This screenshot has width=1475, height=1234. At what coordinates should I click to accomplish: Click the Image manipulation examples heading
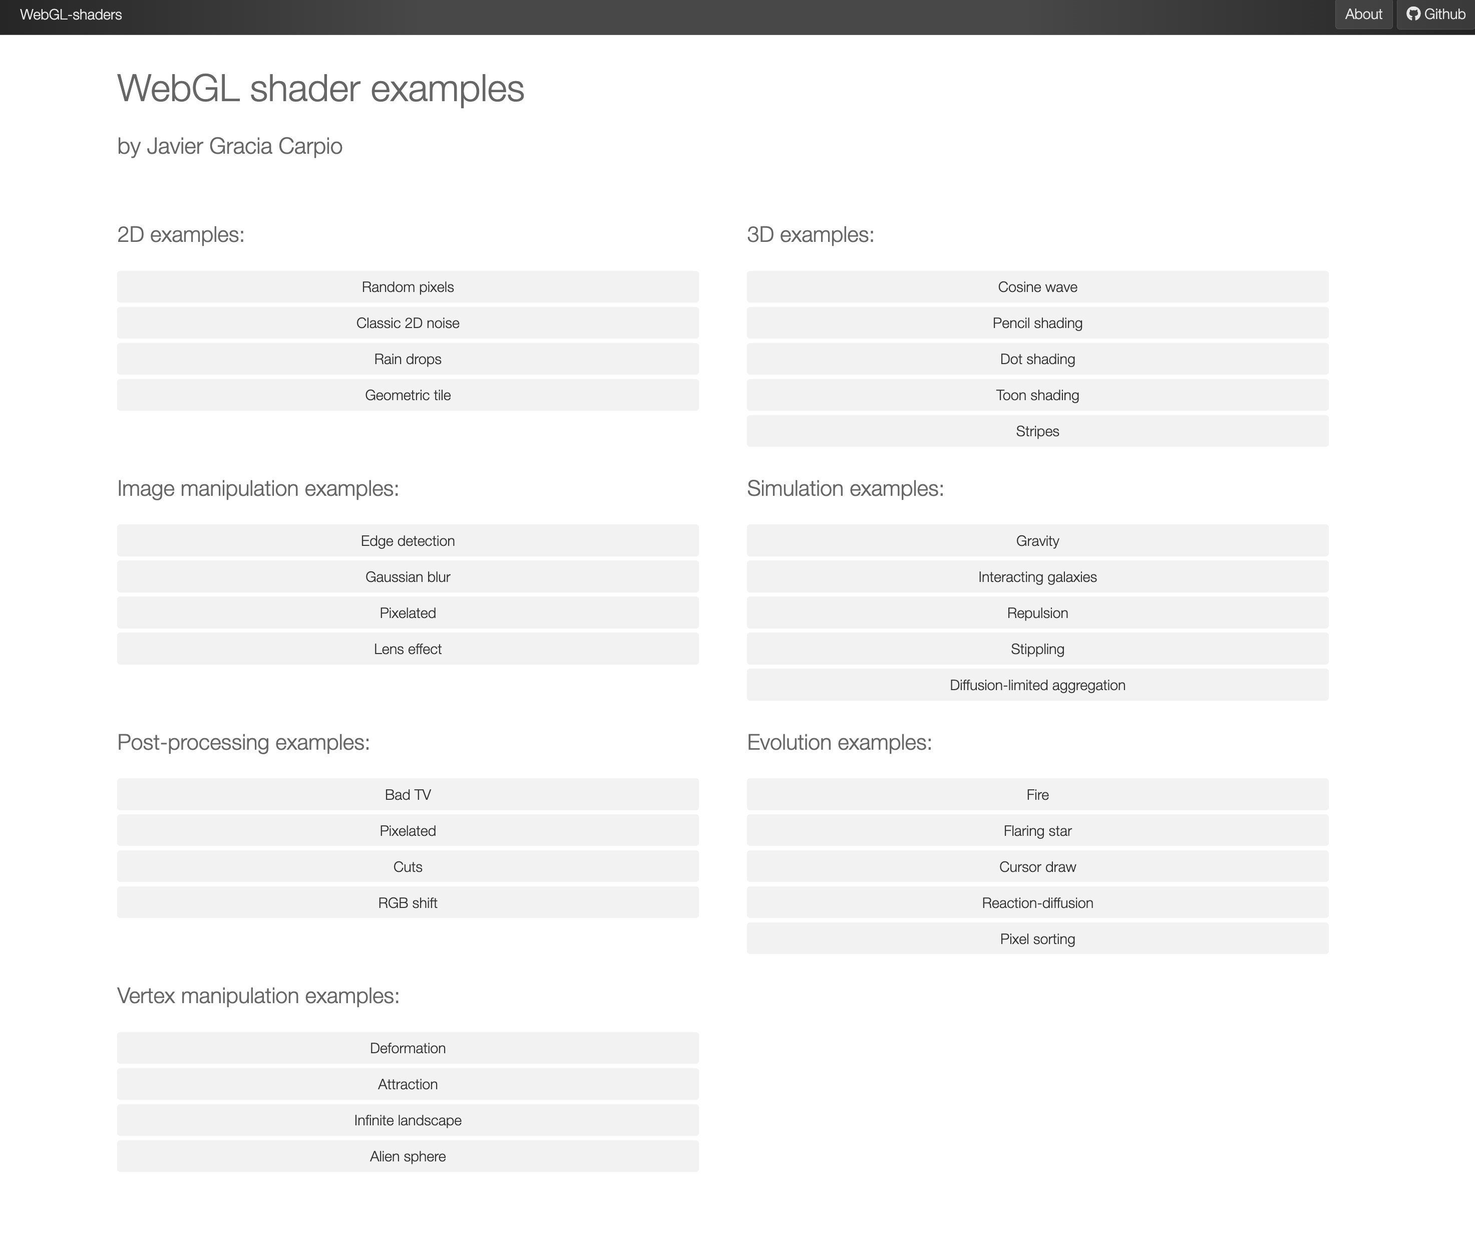click(258, 488)
